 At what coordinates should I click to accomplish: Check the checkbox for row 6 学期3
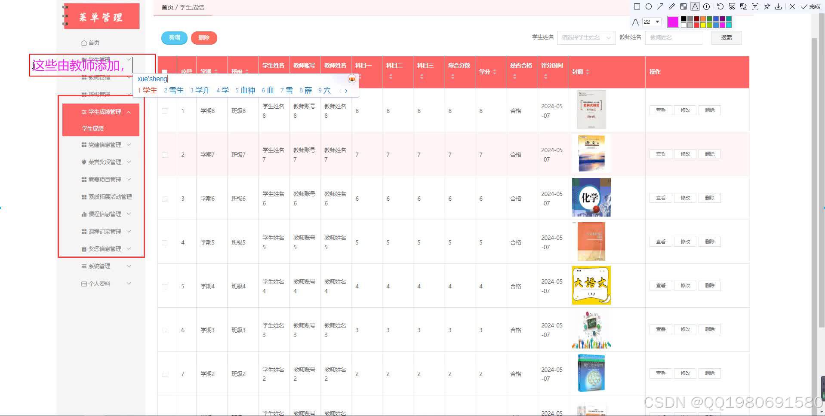click(164, 330)
